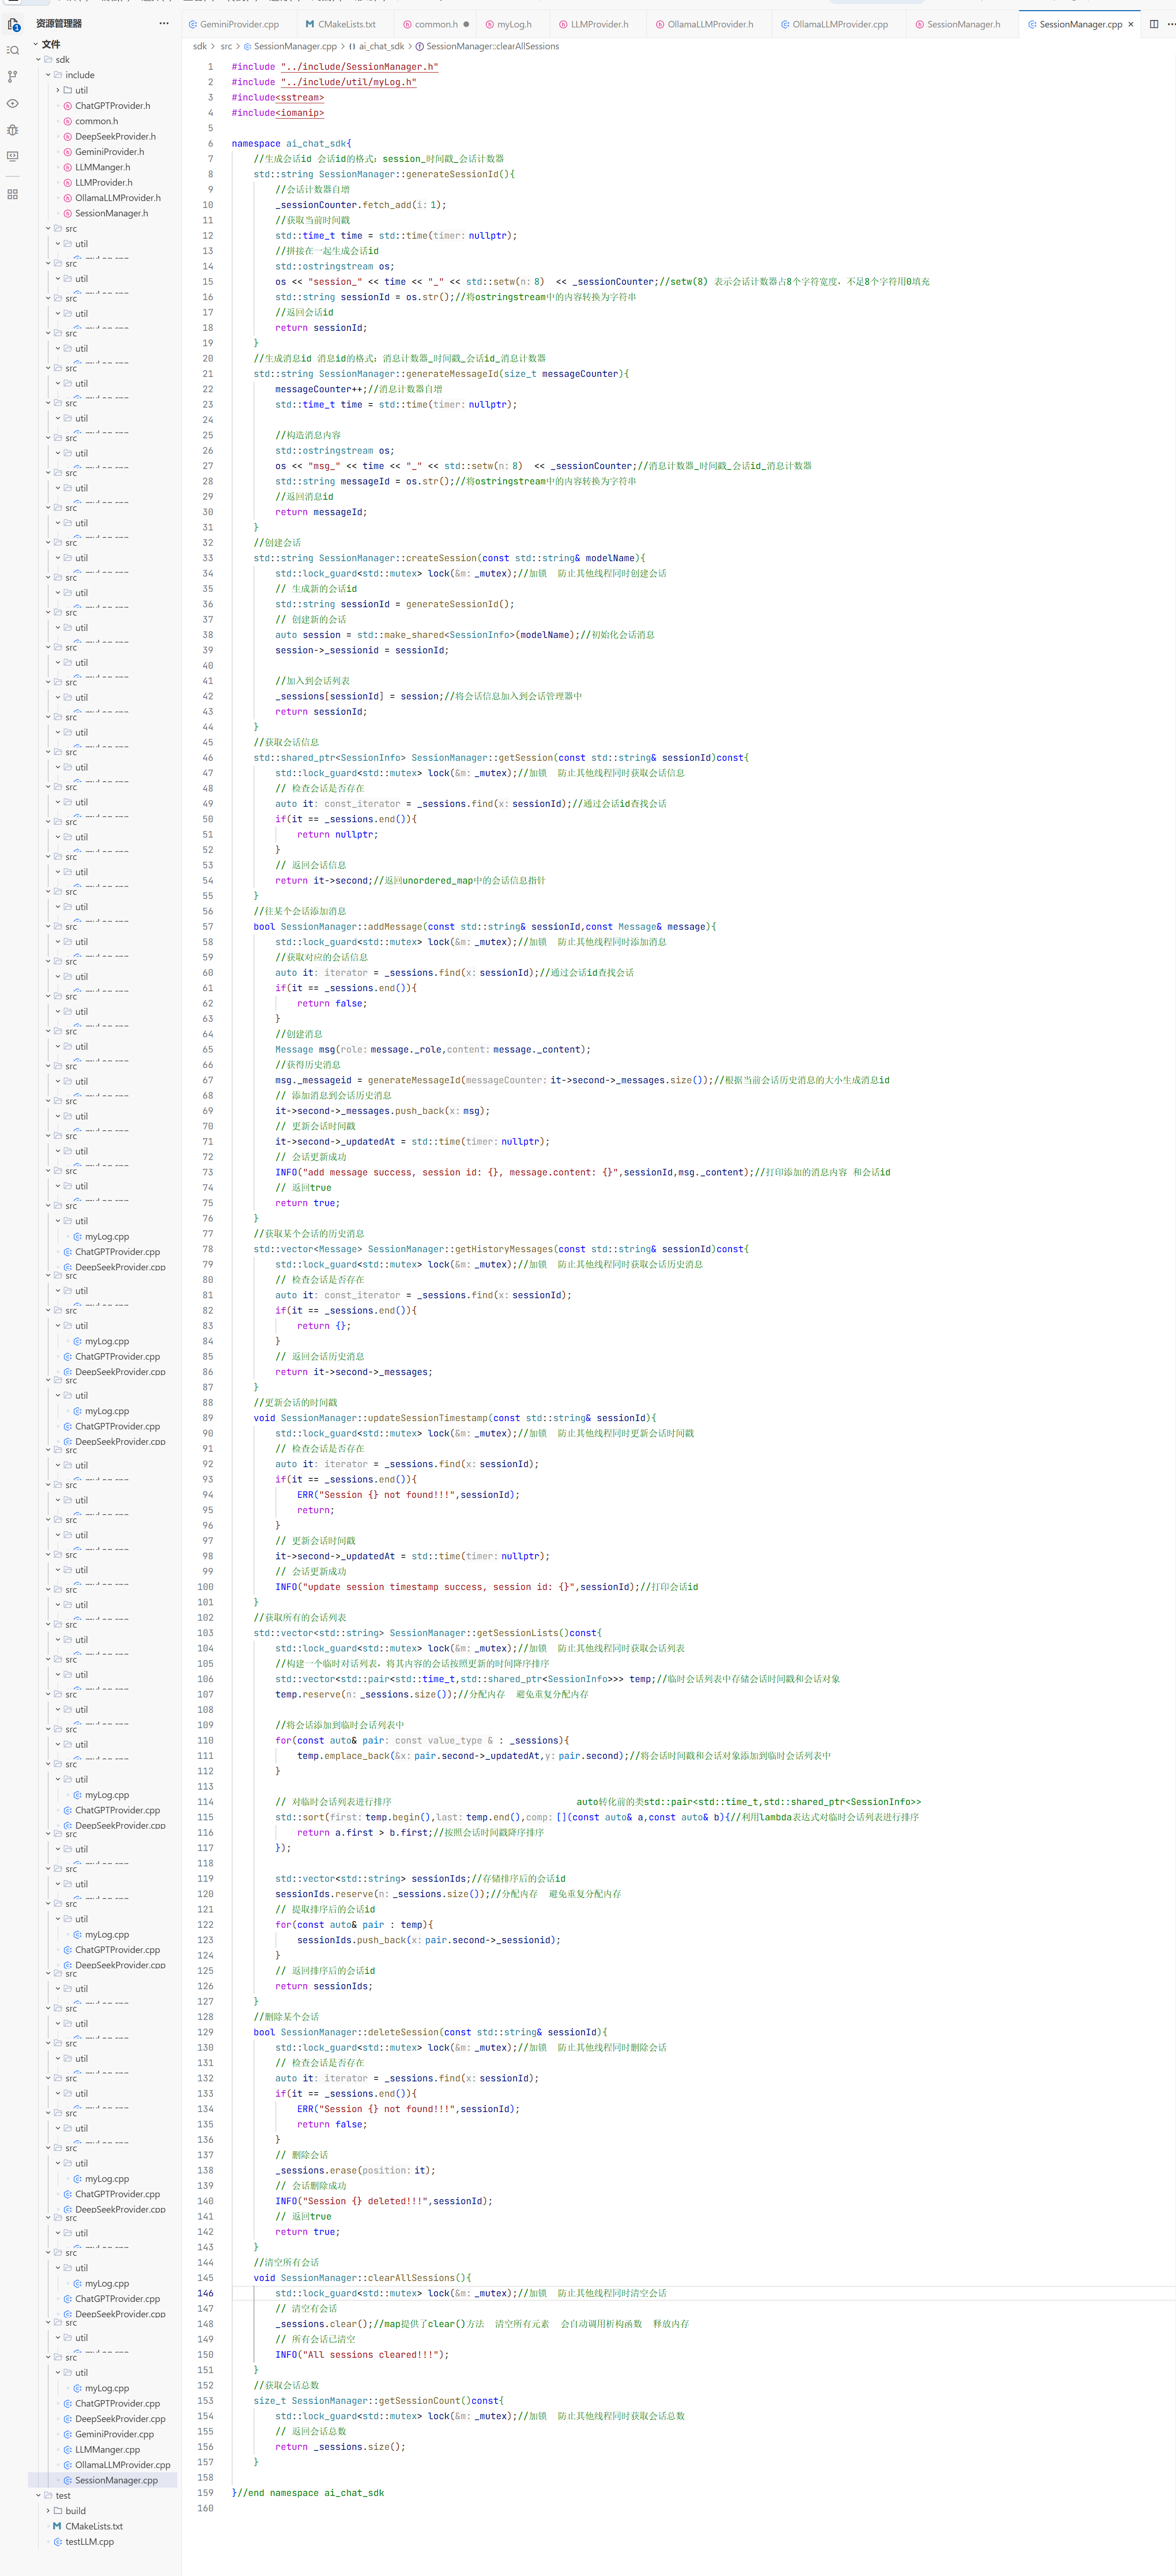Open the Run and Debug bug icon

pyautogui.click(x=13, y=130)
